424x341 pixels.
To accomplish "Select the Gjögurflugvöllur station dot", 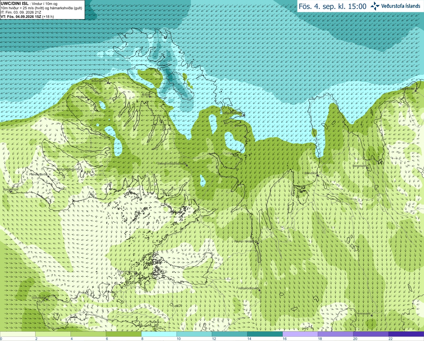I will 244,115.
